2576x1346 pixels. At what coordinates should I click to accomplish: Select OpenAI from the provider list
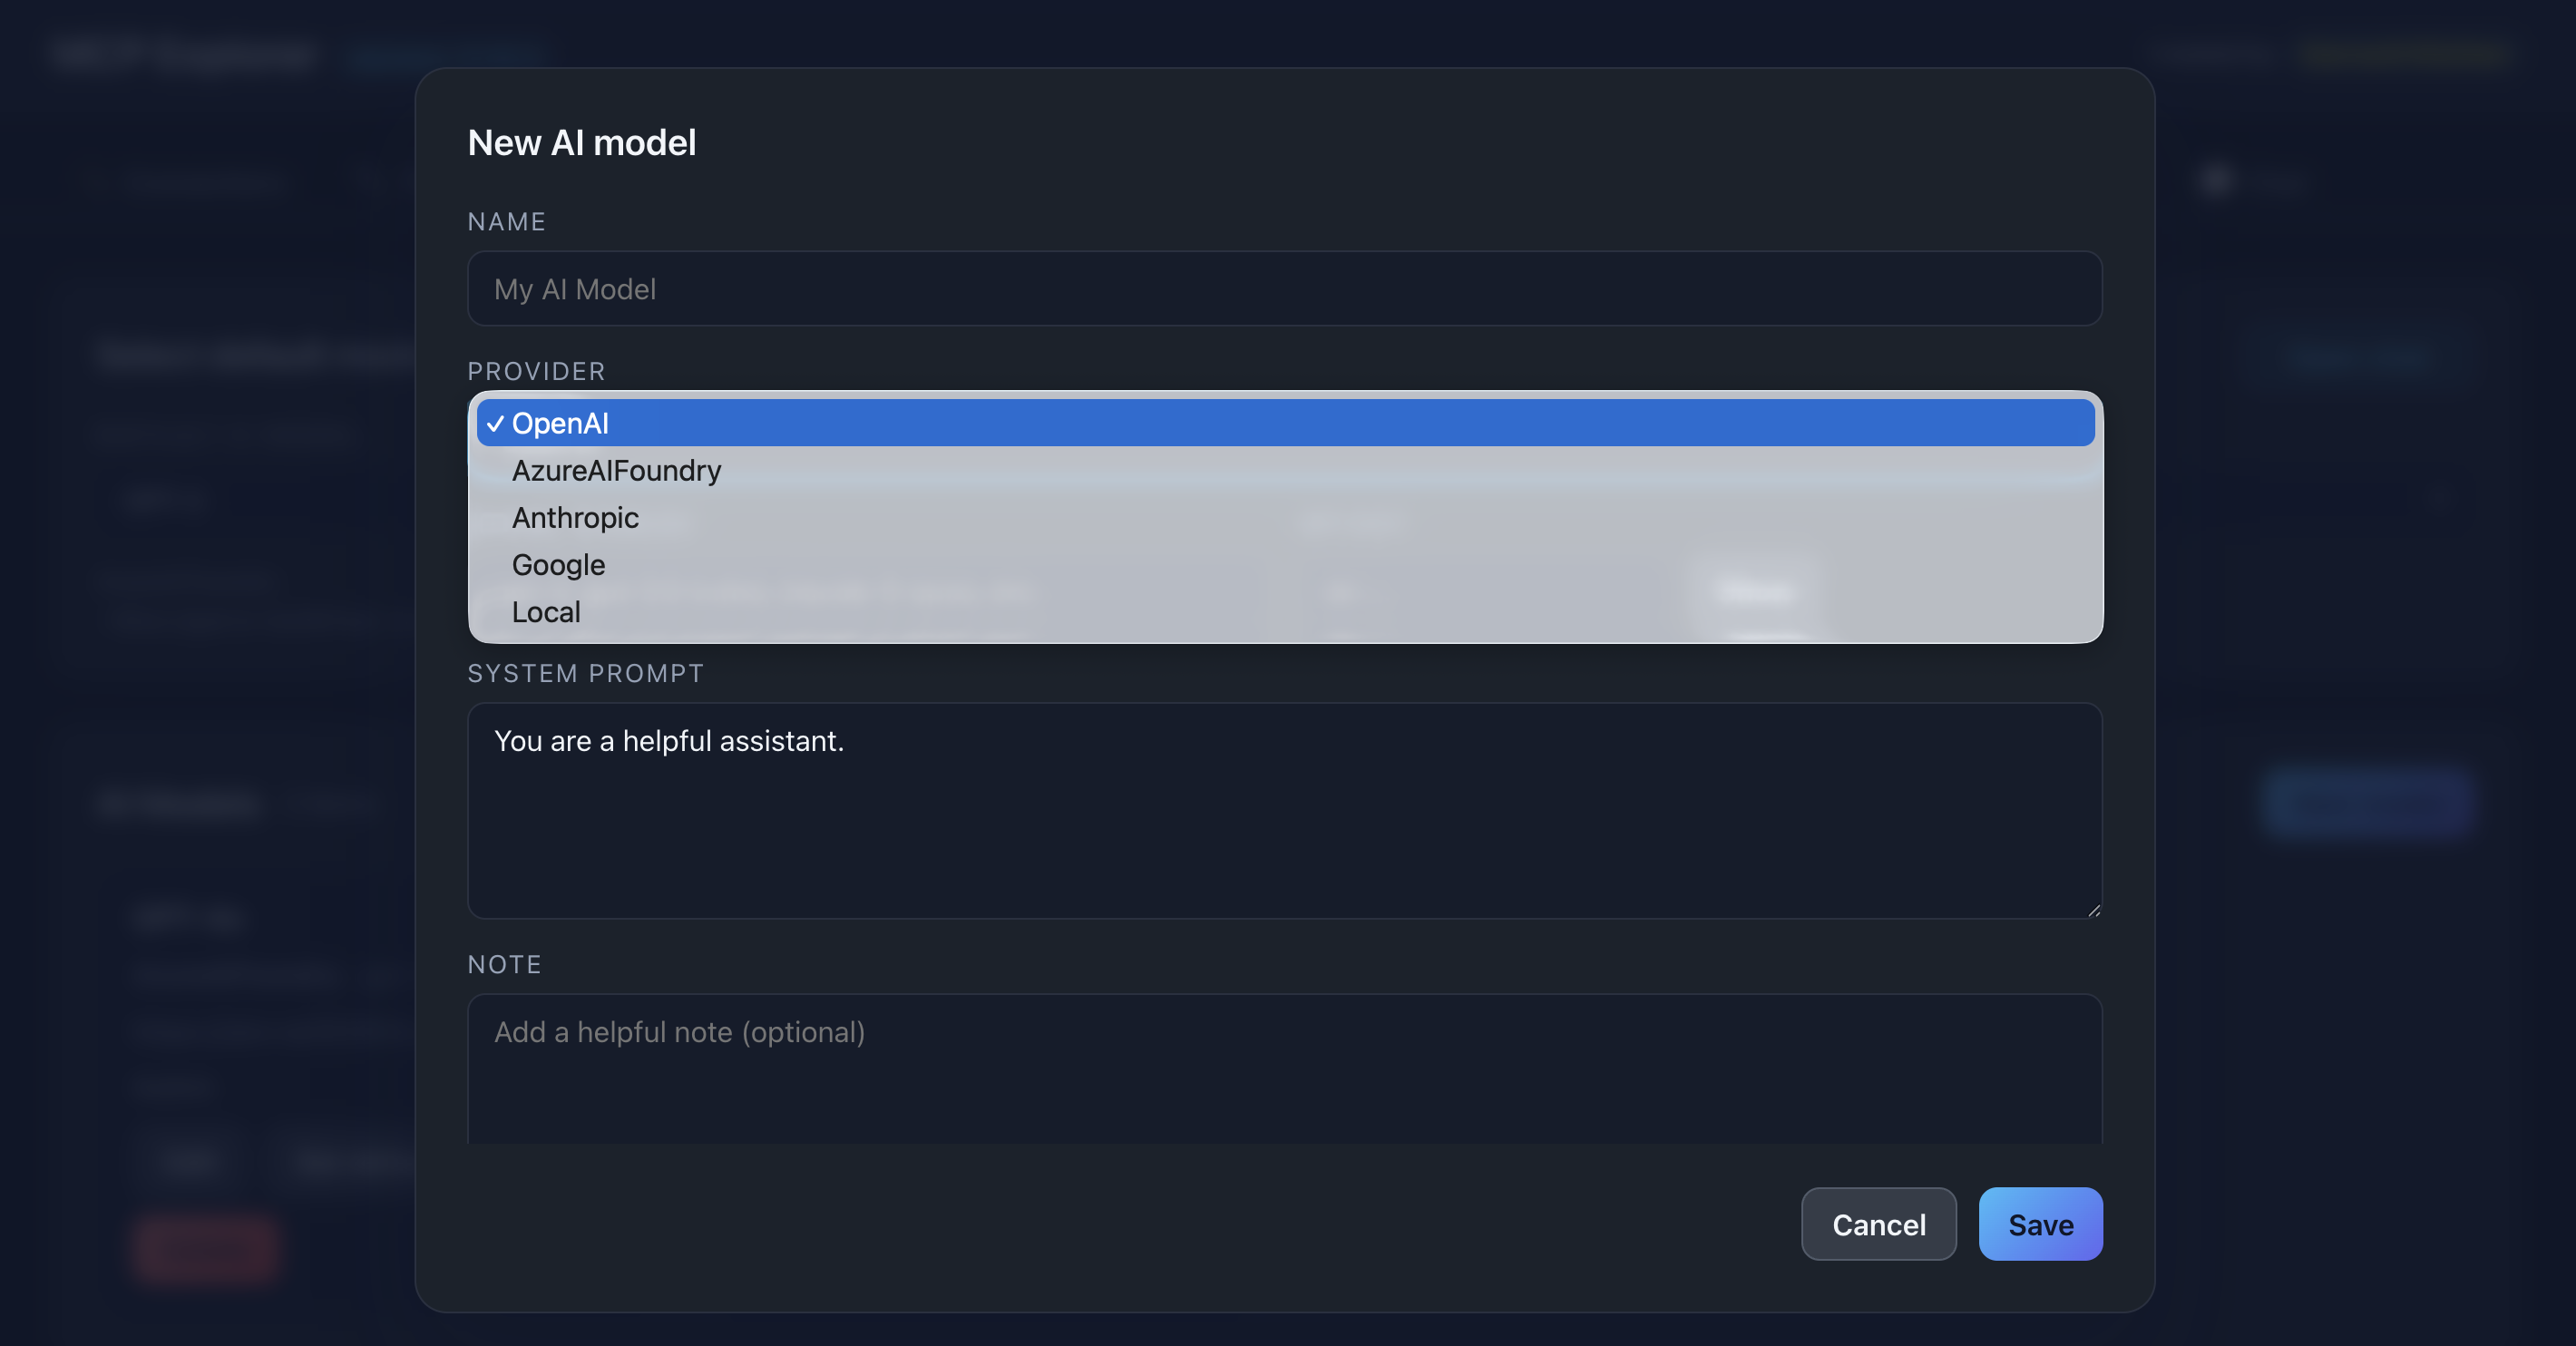[560, 423]
